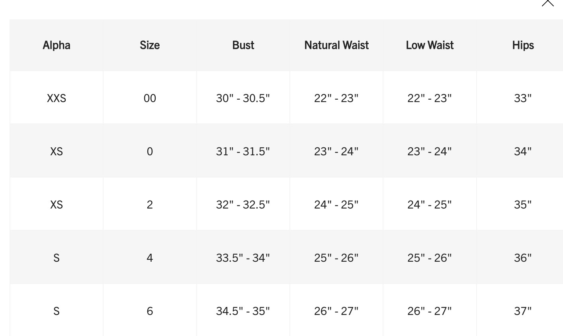Image resolution: width=563 pixels, height=336 pixels.
Task: Select the size 2 cell
Action: pyautogui.click(x=150, y=204)
